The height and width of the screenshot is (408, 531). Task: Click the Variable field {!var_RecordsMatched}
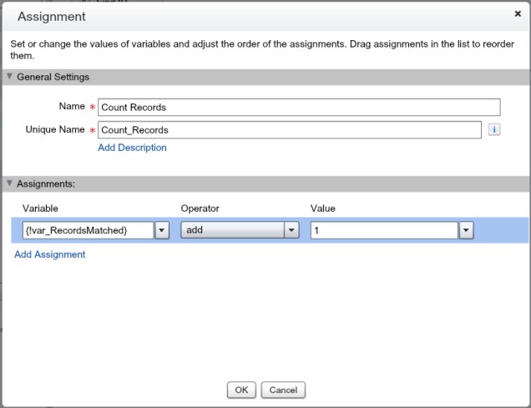coord(83,230)
